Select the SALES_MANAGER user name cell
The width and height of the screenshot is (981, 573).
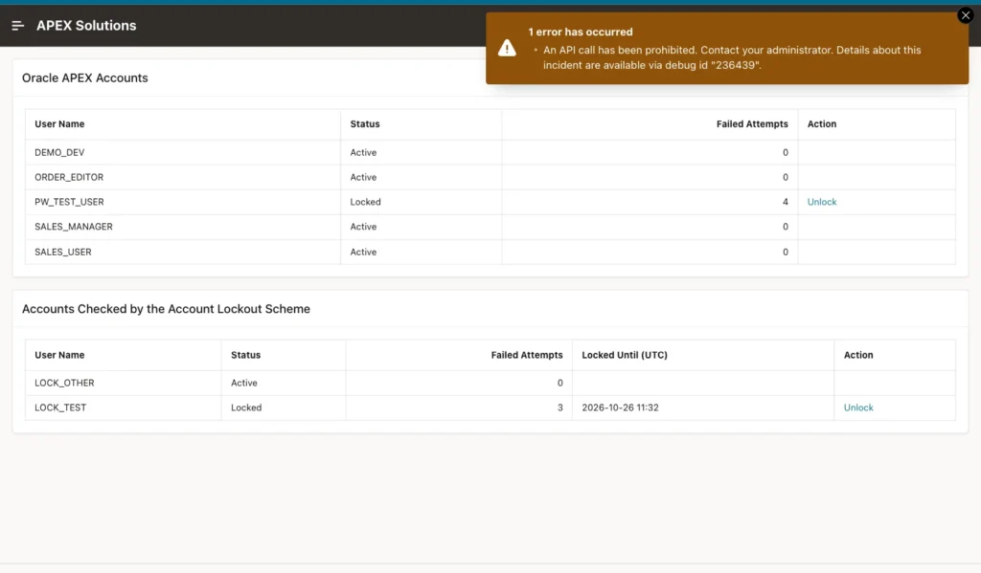click(x=183, y=227)
